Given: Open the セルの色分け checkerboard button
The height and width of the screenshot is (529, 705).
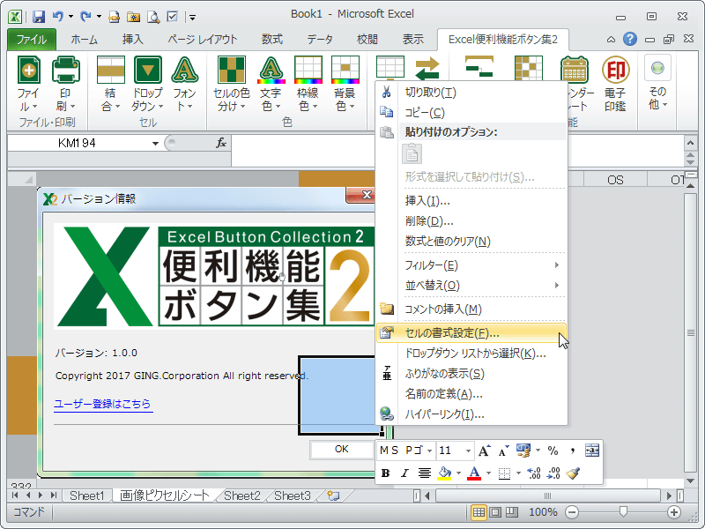Looking at the screenshot, I should 232,84.
